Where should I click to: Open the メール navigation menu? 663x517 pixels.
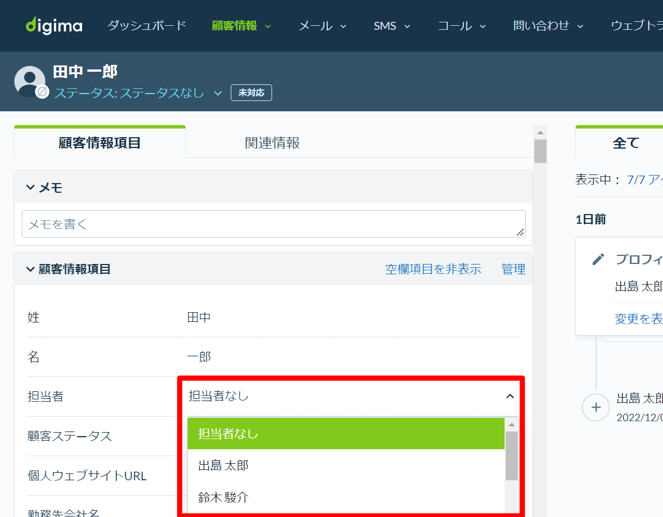[x=322, y=26]
